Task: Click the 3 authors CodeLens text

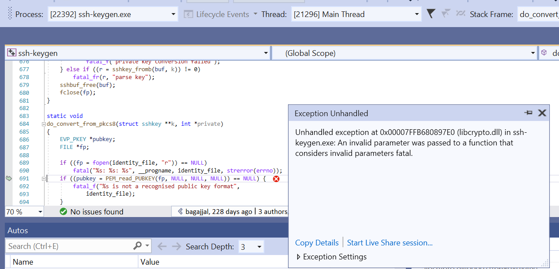Action: pyautogui.click(x=273, y=211)
